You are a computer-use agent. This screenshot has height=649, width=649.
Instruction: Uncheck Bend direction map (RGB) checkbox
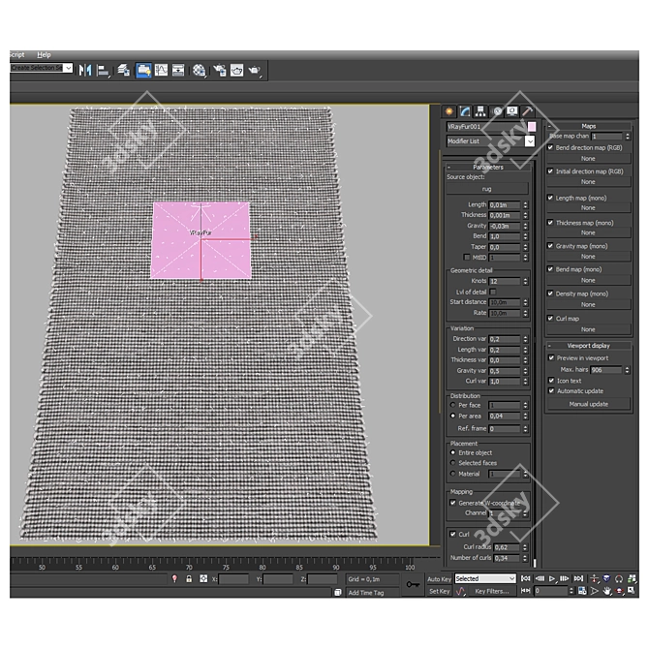click(551, 147)
